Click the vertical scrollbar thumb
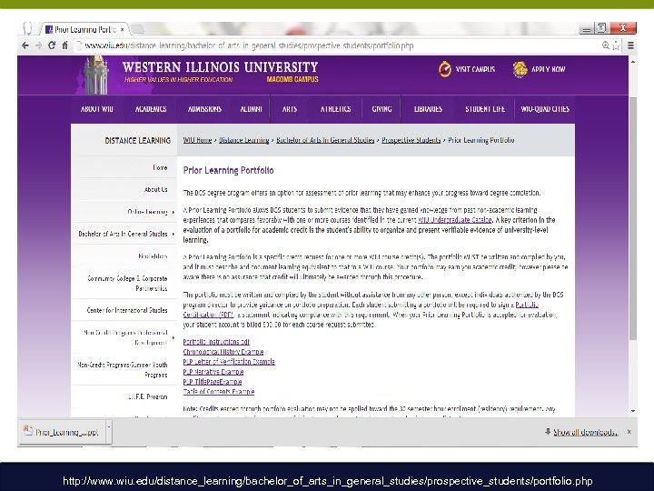The width and height of the screenshot is (654, 491). (633, 218)
